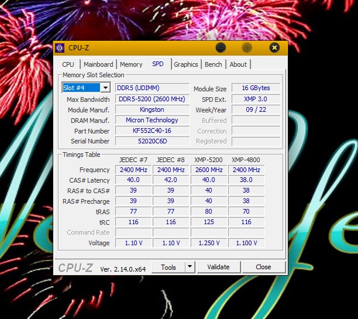This screenshot has width=358, height=319.
Task: Click the CAS# Latency 38.0 cell
Action: [246, 180]
